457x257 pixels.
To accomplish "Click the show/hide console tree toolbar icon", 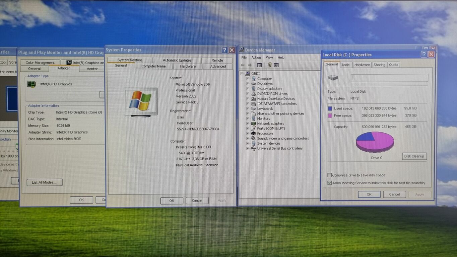I will (x=259, y=65).
